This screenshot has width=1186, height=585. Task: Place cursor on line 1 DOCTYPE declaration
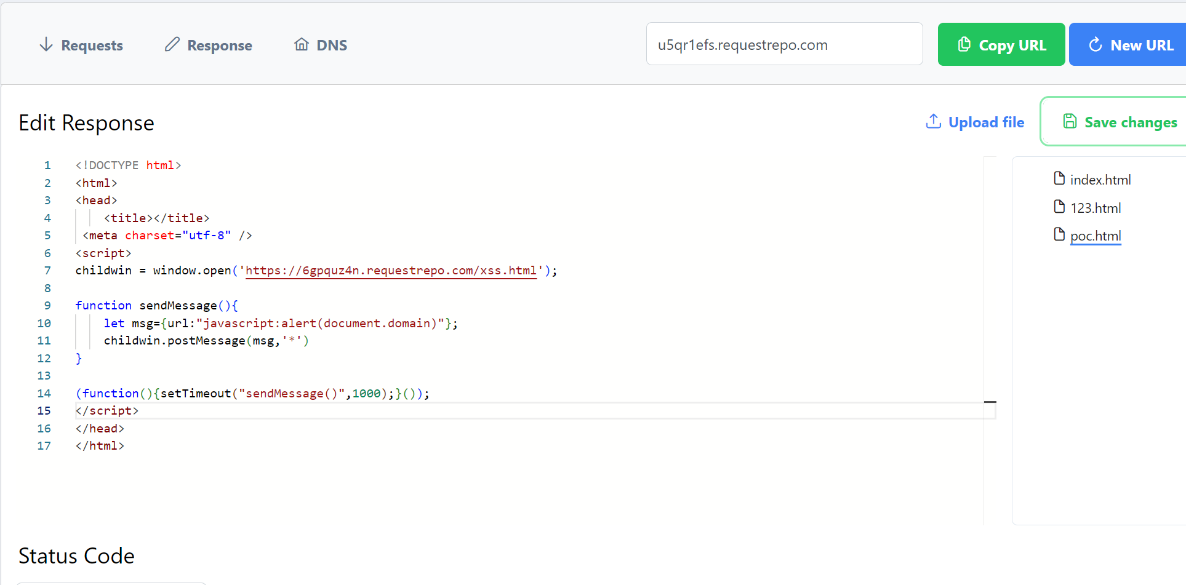click(128, 165)
